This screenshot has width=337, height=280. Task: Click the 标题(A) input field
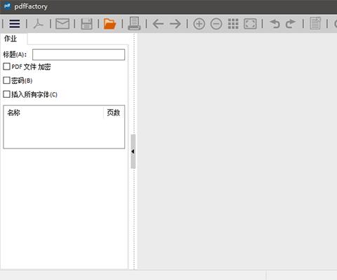click(x=79, y=55)
